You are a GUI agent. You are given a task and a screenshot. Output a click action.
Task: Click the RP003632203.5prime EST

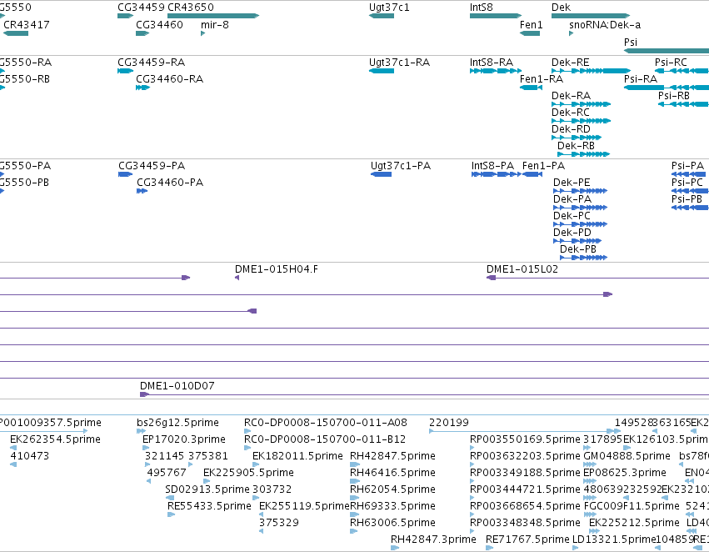click(x=472, y=464)
